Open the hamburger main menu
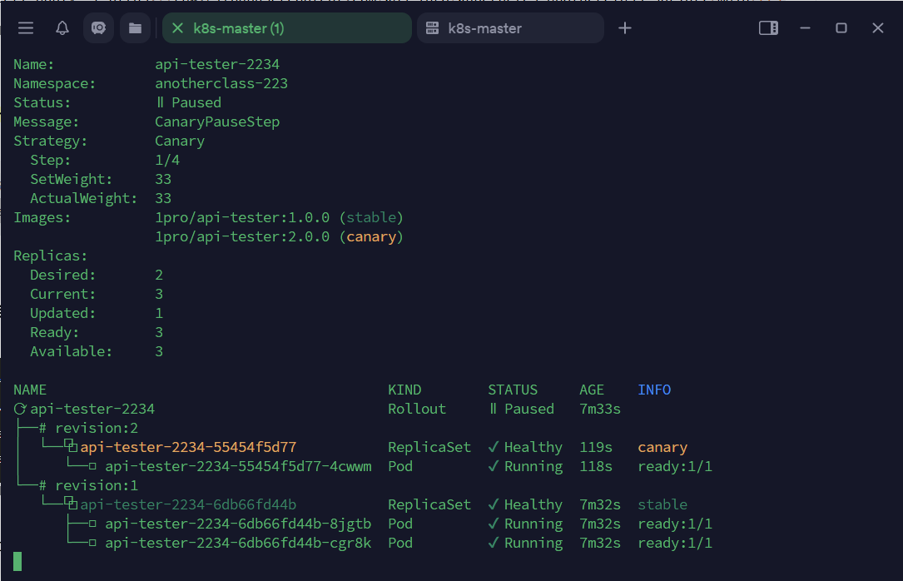Viewport: 903px width, 581px height. click(26, 28)
